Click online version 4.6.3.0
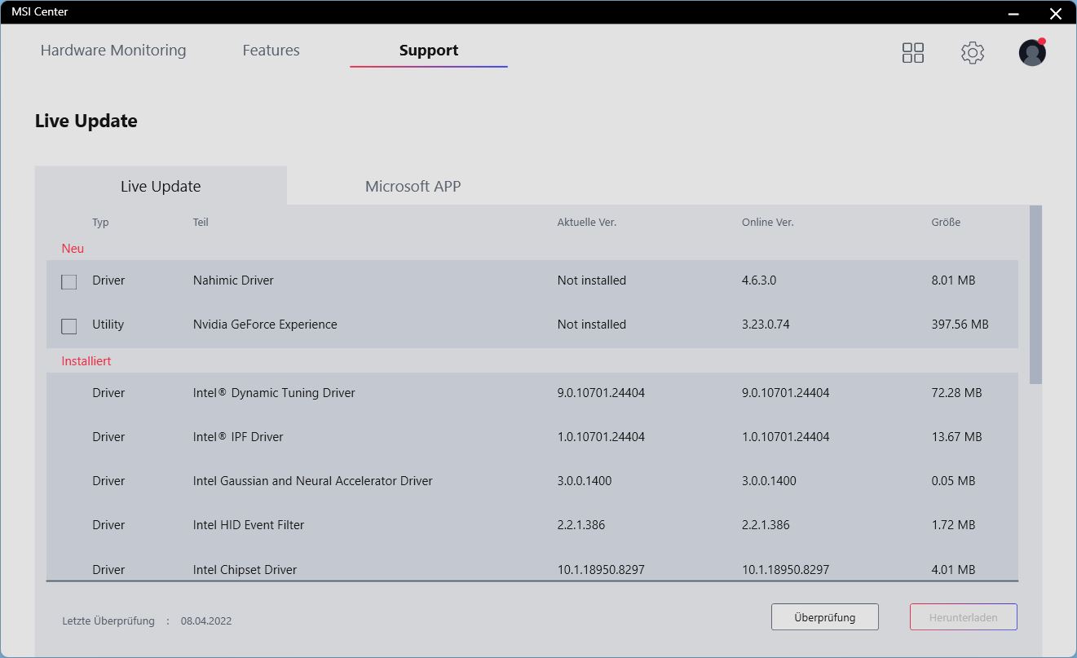 tap(759, 280)
